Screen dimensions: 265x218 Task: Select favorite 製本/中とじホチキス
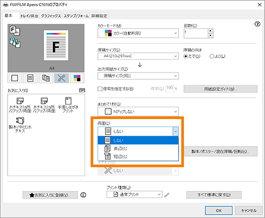(20, 125)
